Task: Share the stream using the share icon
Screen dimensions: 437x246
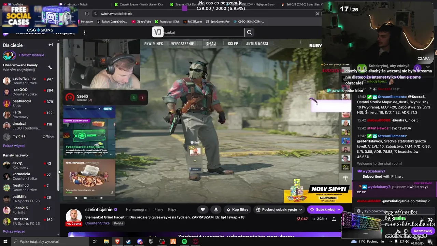Action: 334,219
